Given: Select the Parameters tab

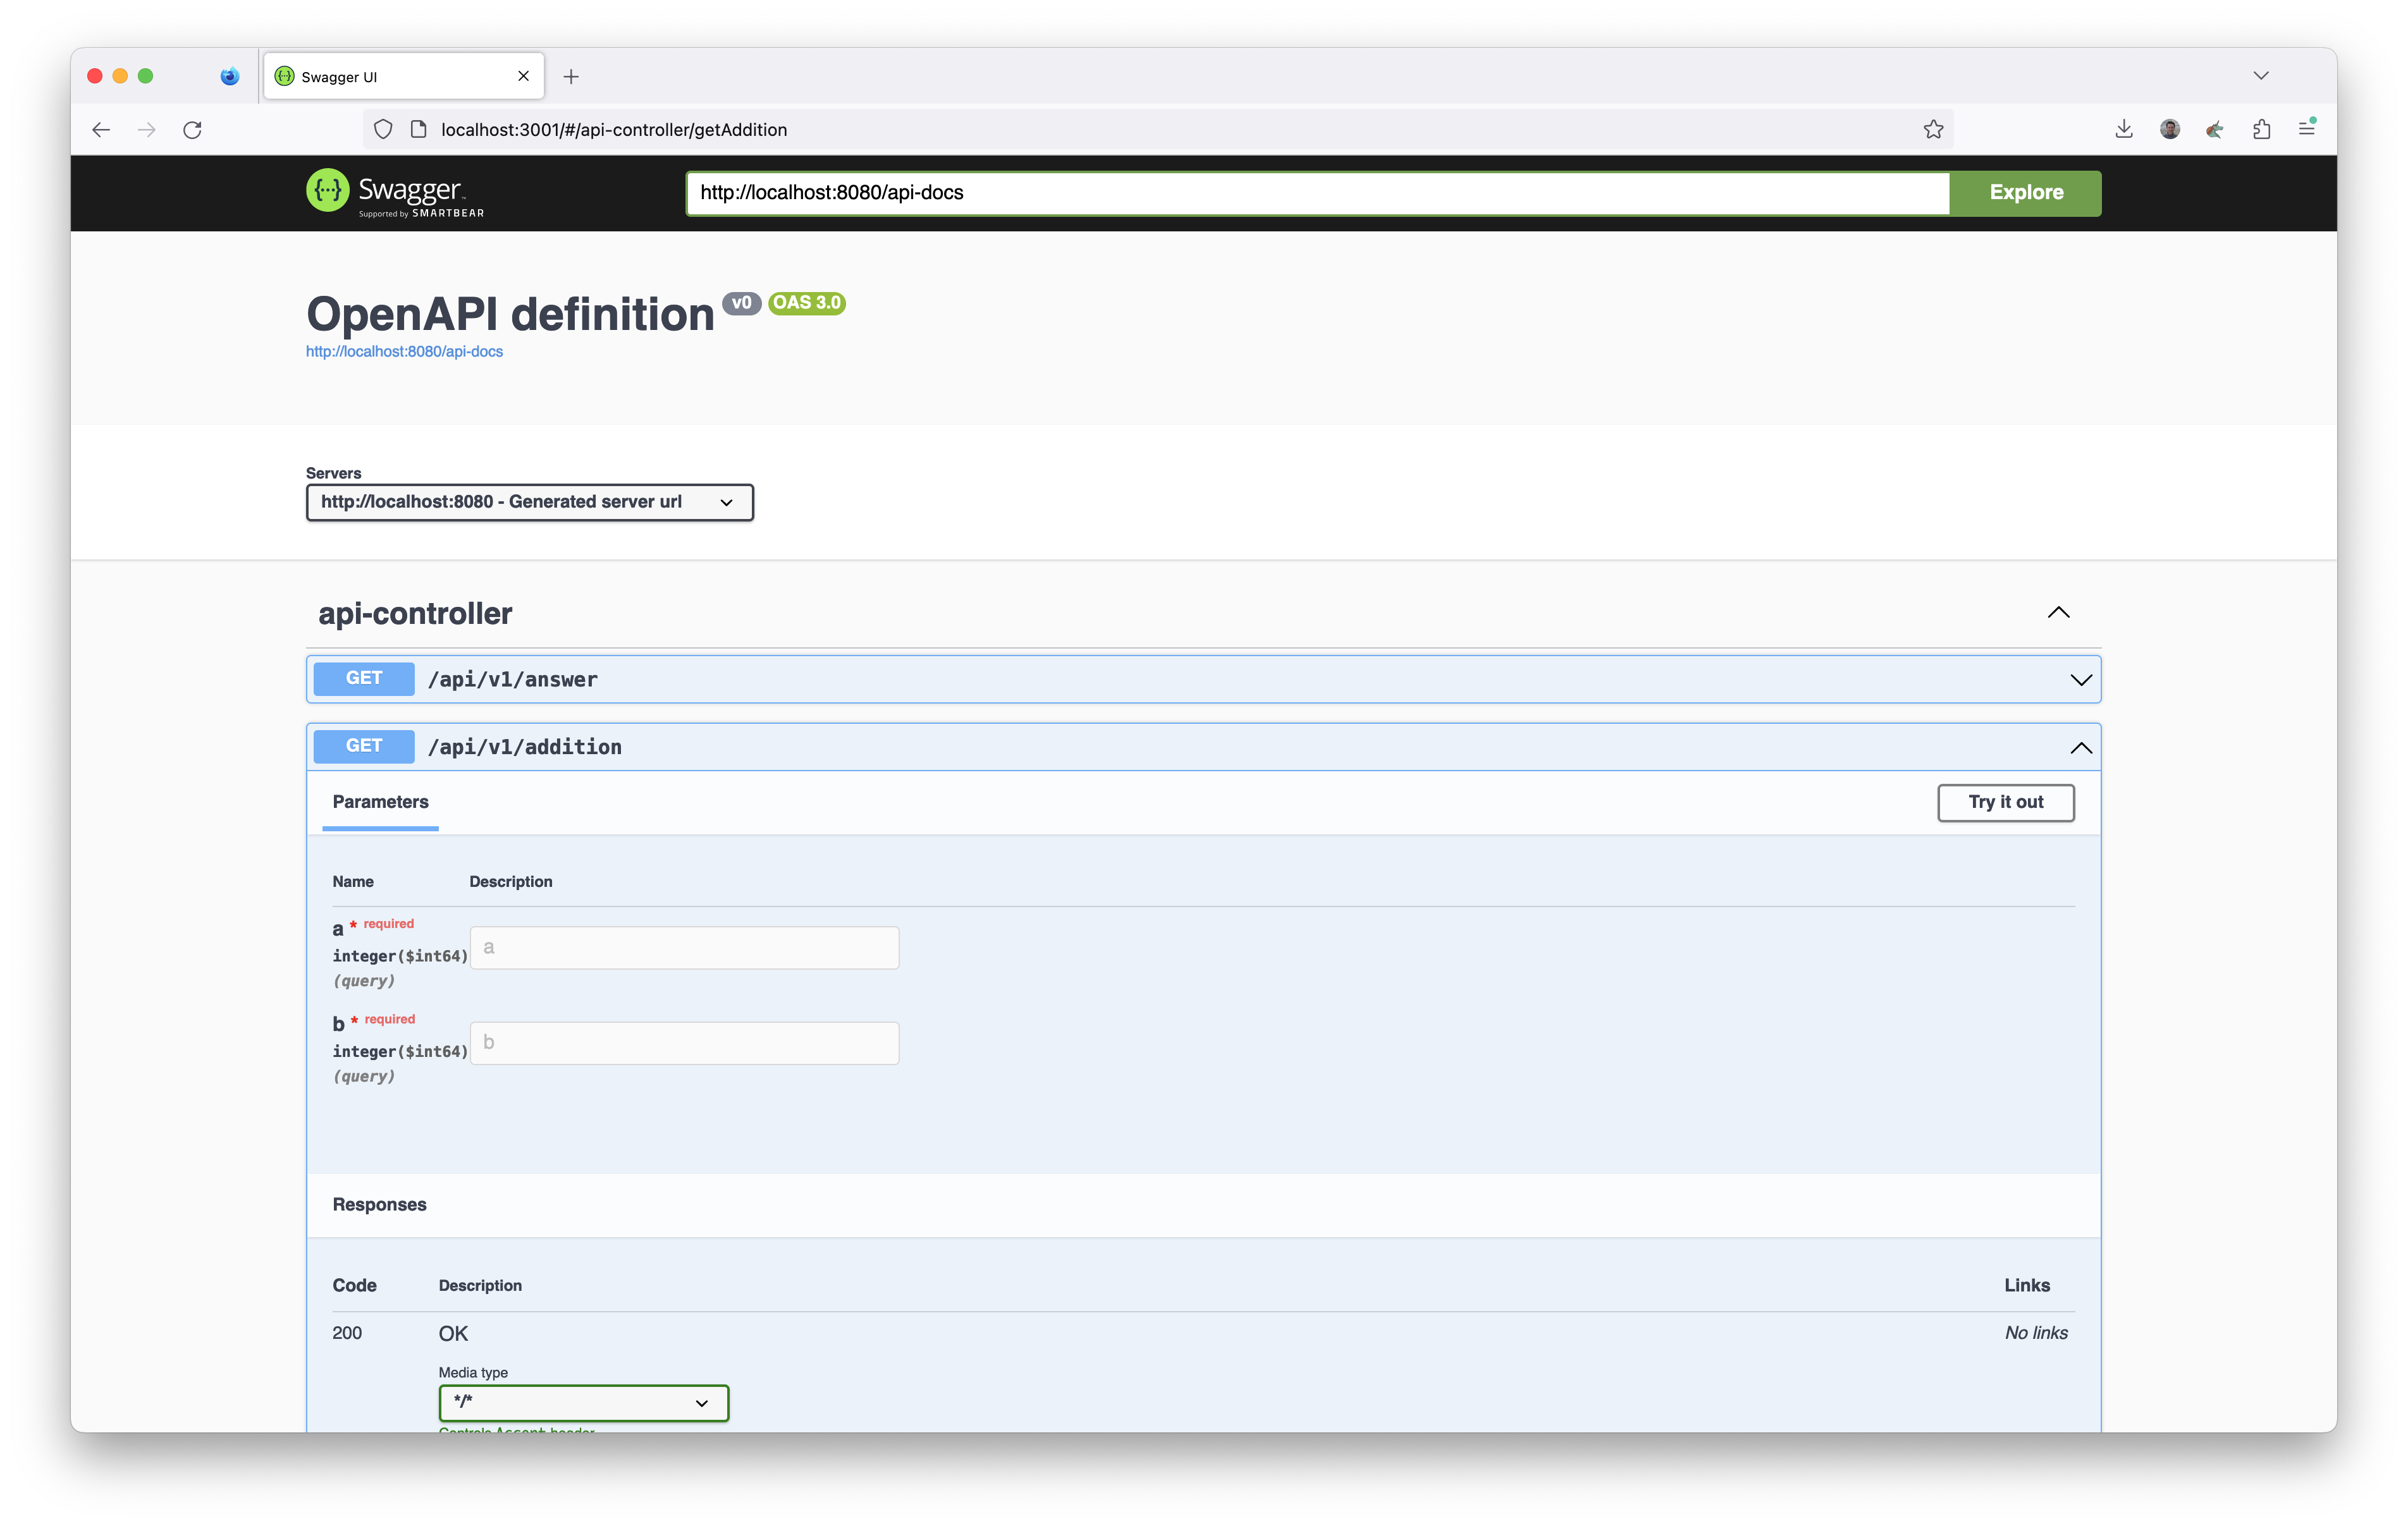Looking at the screenshot, I should tap(380, 802).
